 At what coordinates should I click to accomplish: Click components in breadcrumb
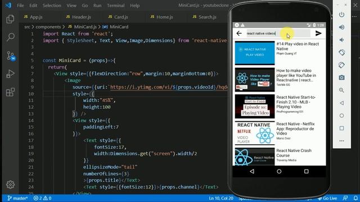pyautogui.click(x=48, y=27)
